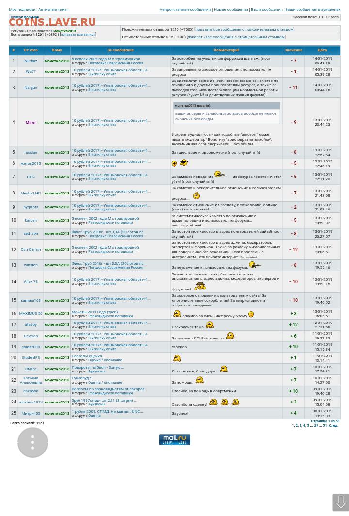This screenshot has width=349, height=516.
Task: Open user Митрич55 profile
Action: coord(31,413)
